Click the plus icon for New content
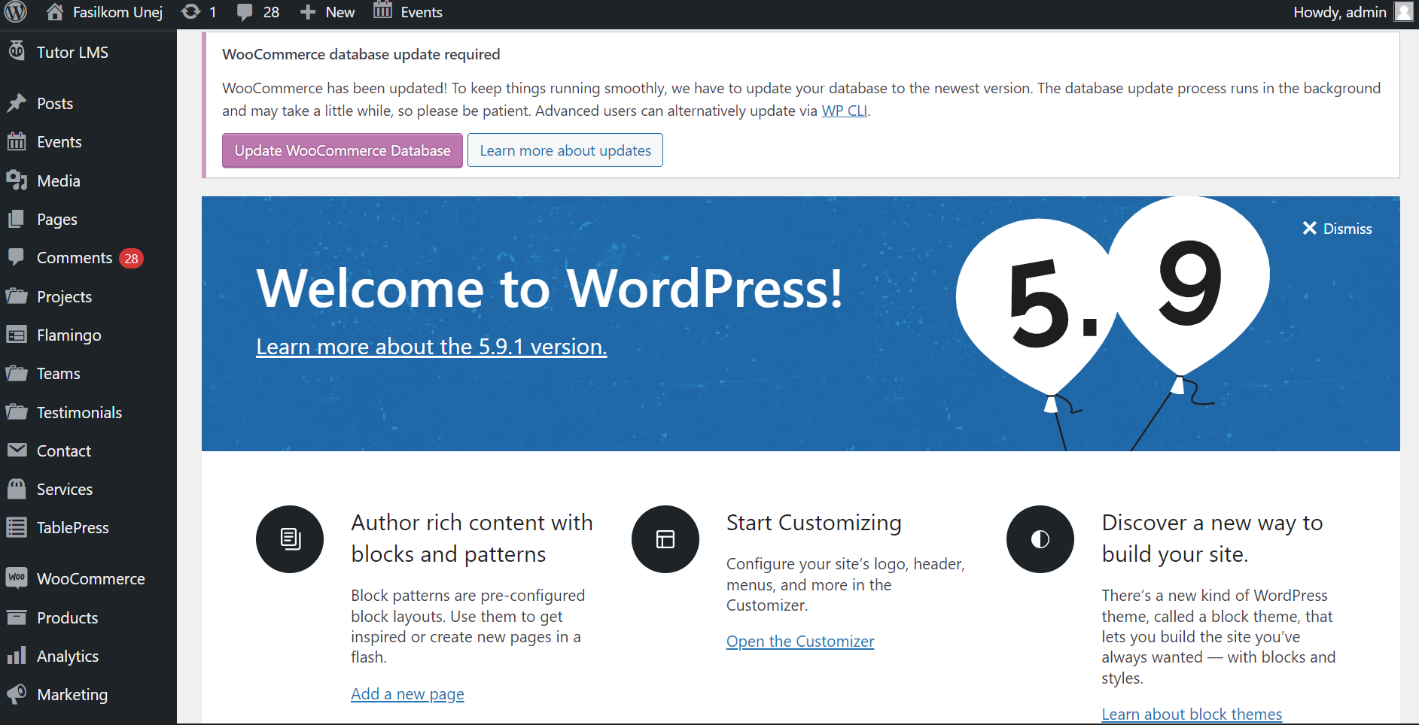This screenshot has height=725, width=1419. 307,12
